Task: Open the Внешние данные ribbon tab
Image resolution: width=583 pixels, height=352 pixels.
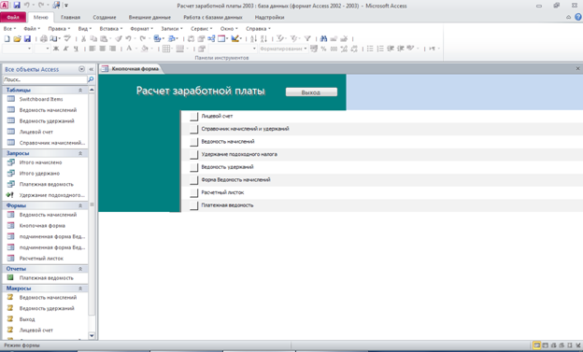Action: coord(149,18)
